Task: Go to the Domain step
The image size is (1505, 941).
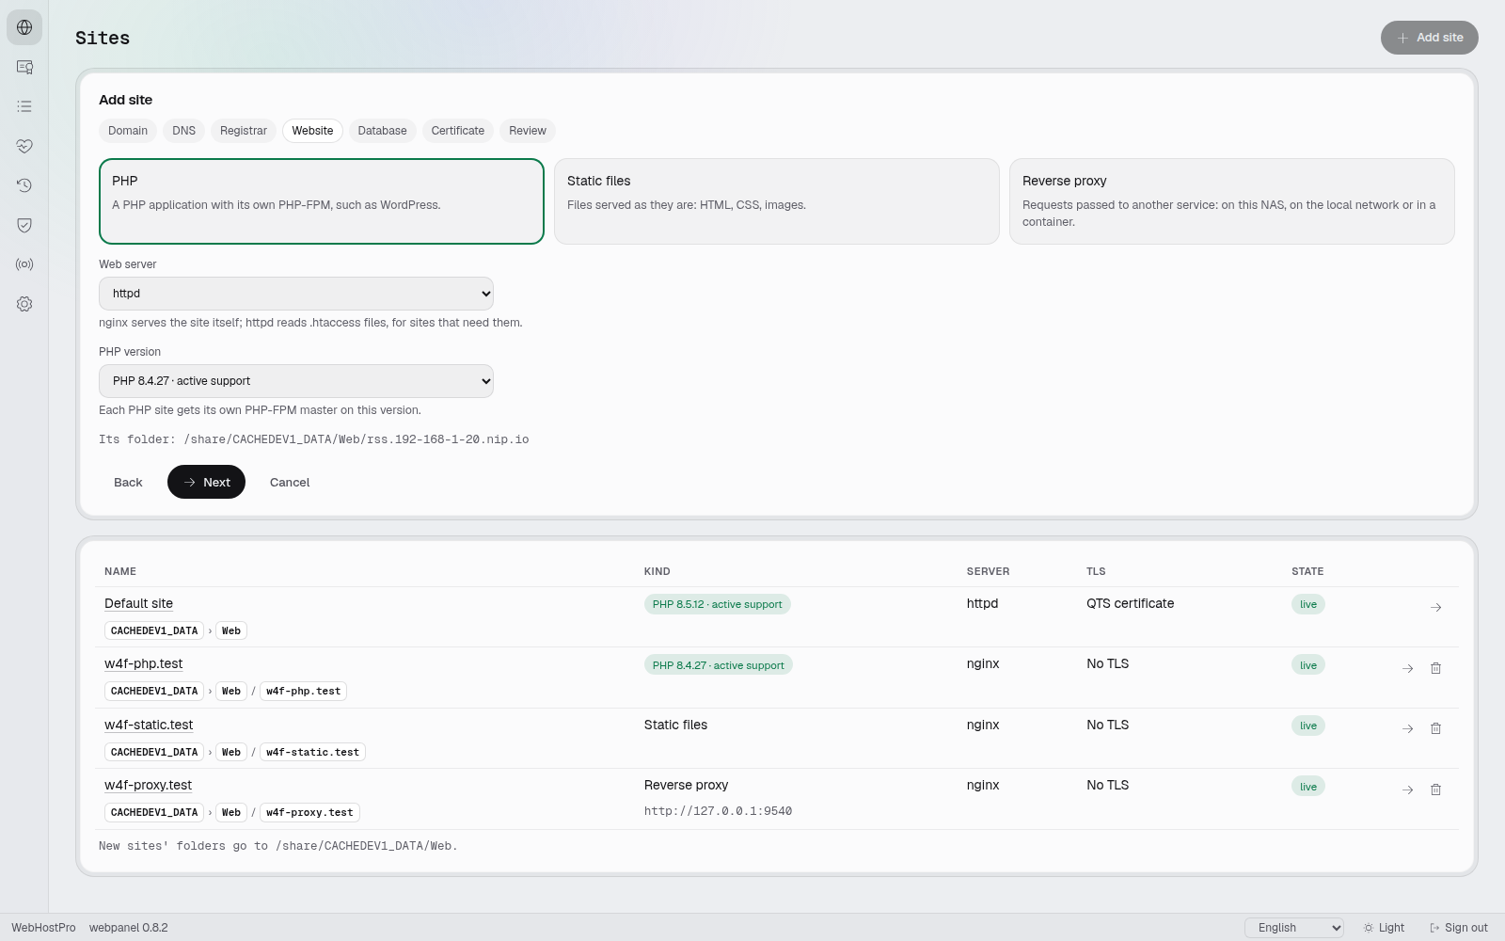Action: pyautogui.click(x=128, y=131)
